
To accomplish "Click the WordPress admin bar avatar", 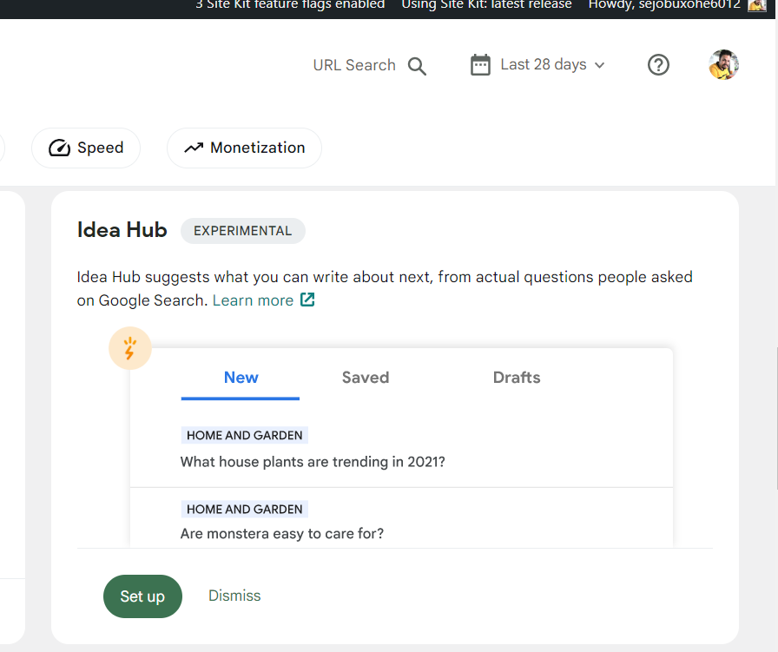I will tap(756, 5).
